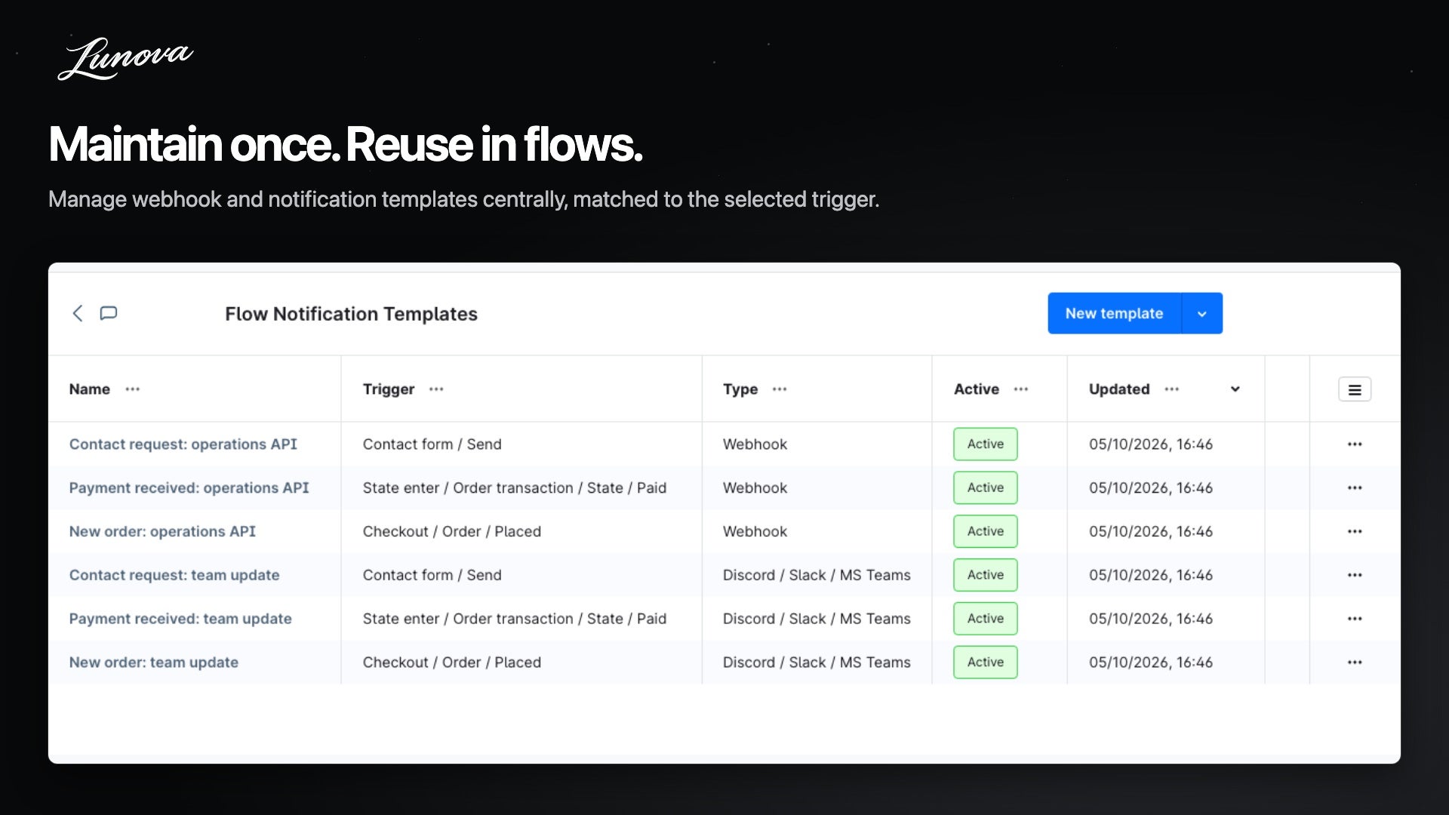Sort by the Type column header
This screenshot has height=815, width=1449.
point(740,389)
